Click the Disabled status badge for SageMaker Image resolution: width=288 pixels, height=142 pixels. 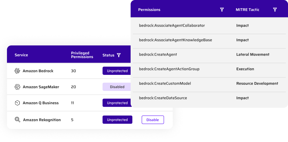click(x=117, y=87)
